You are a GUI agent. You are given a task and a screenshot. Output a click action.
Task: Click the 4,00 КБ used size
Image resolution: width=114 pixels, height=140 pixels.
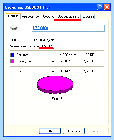point(89,55)
